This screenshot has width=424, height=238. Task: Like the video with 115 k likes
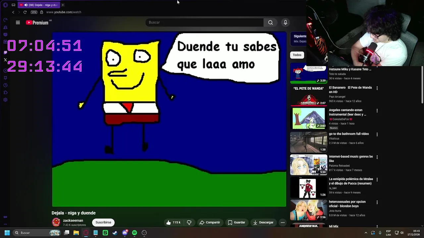[x=174, y=222]
